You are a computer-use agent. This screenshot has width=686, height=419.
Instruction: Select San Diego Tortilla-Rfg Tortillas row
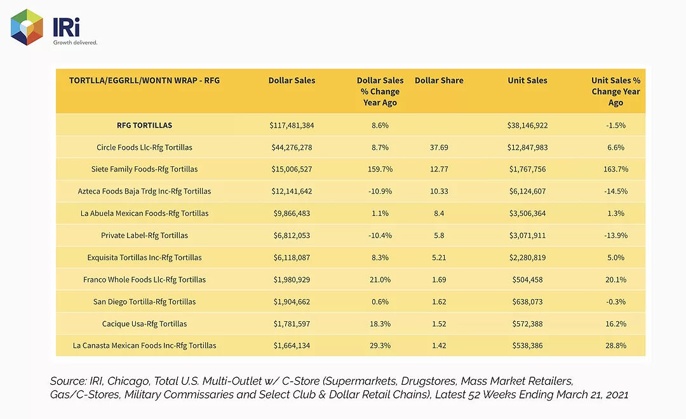351,302
